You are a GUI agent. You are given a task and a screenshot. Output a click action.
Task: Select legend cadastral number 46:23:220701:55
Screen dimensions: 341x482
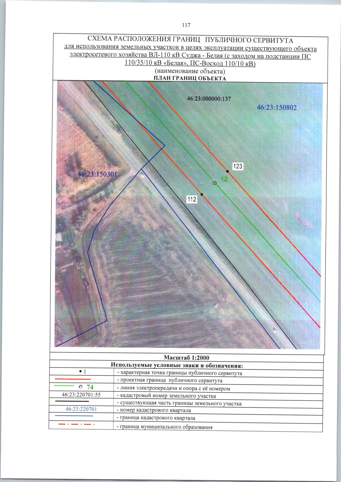click(81, 395)
